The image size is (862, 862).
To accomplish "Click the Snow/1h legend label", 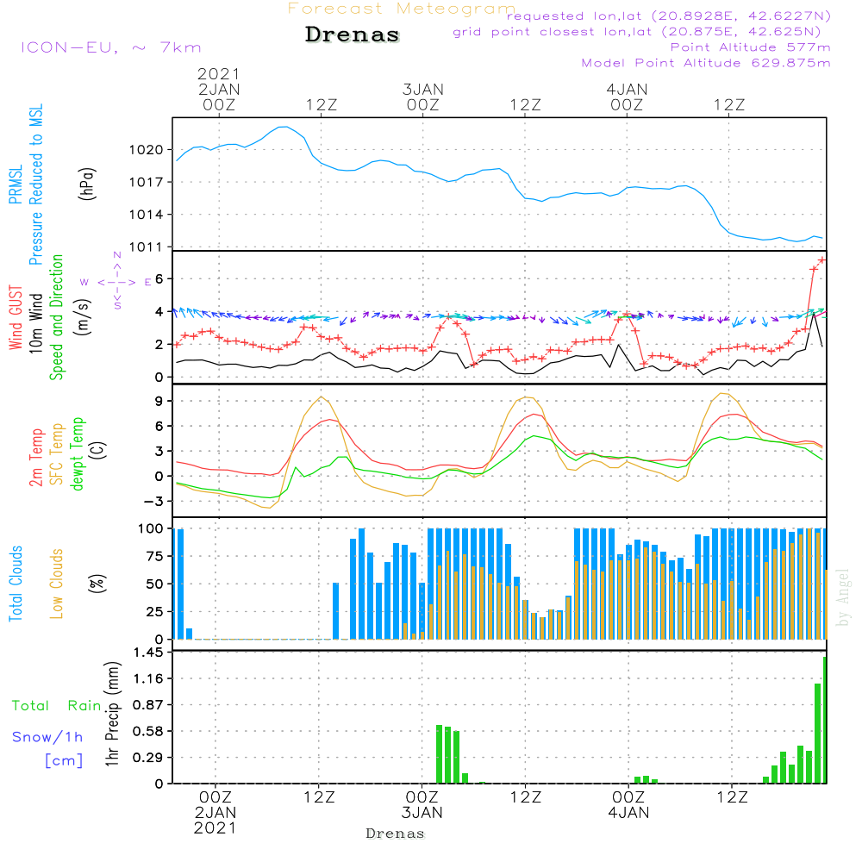I will point(47,737).
